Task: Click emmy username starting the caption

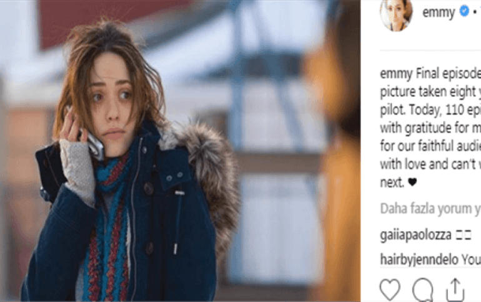Action: coord(396,73)
